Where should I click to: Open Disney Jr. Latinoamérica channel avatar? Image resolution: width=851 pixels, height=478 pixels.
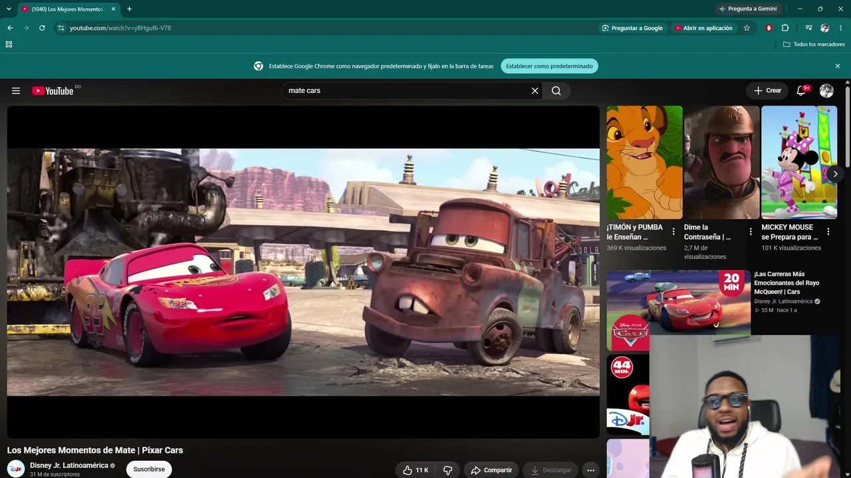(16, 469)
